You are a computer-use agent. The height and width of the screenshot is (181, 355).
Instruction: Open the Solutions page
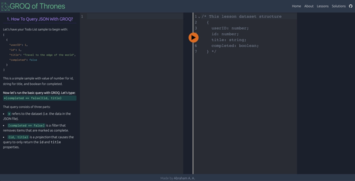point(338,6)
